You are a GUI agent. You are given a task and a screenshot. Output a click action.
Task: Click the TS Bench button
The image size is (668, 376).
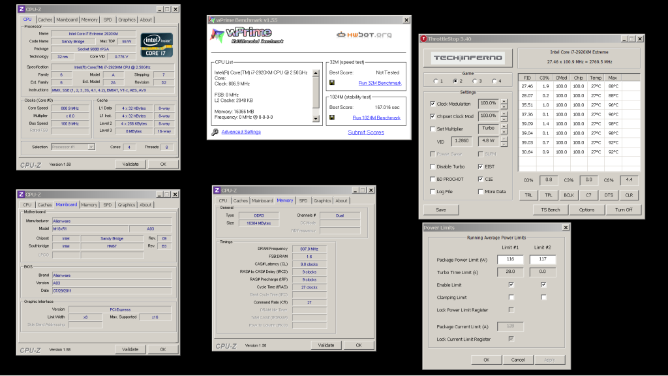pos(551,210)
